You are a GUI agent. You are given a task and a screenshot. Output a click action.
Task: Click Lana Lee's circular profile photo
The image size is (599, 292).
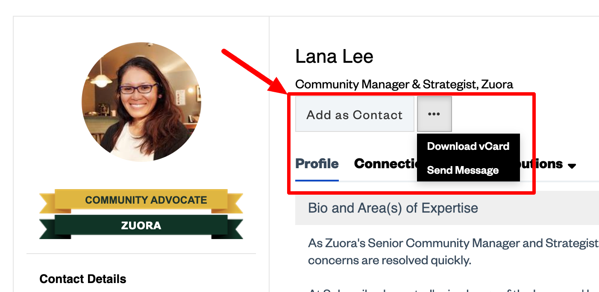point(141,102)
